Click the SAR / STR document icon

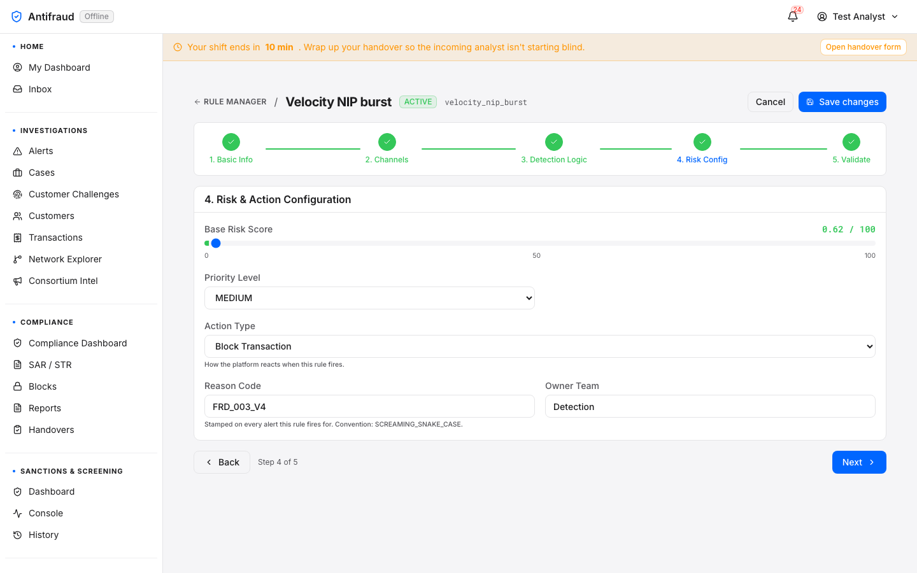coord(18,365)
